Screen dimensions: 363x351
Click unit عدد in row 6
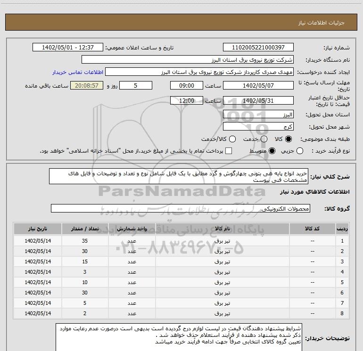132,293
